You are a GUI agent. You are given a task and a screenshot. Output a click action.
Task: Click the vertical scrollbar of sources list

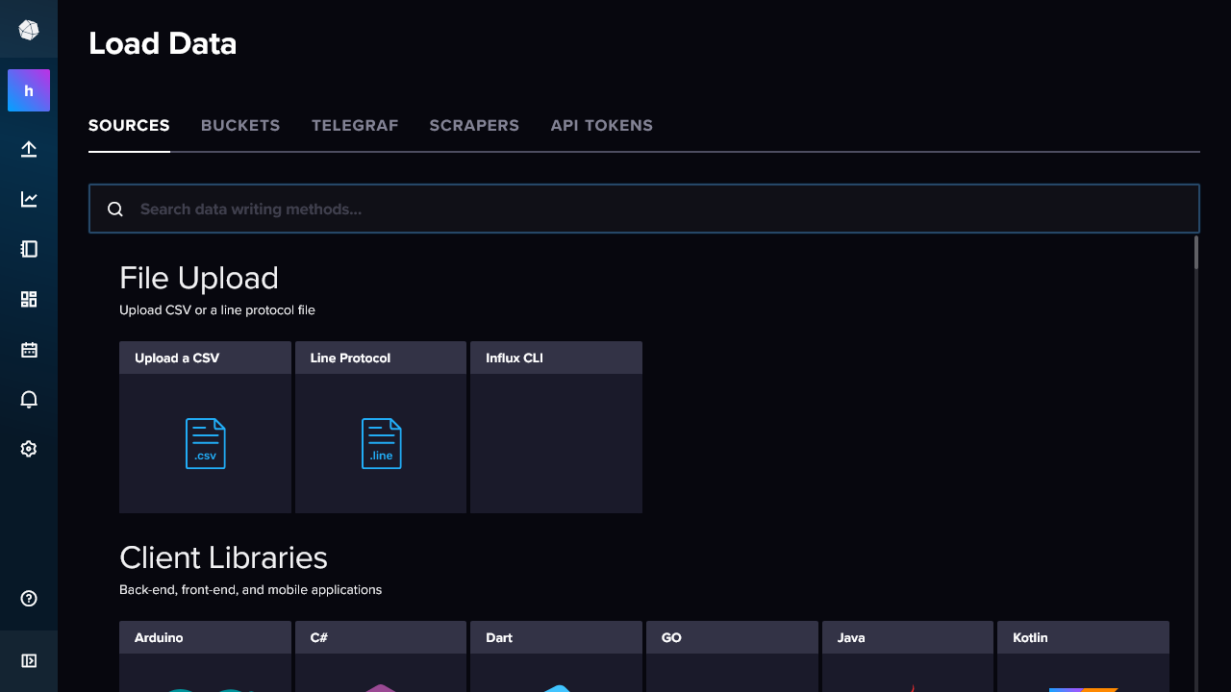[x=1196, y=253]
